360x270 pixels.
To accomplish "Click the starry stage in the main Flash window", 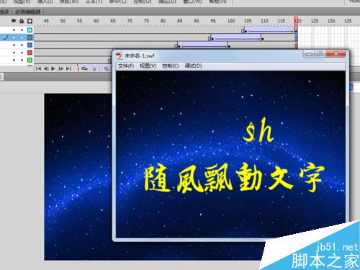I will pos(78,177).
